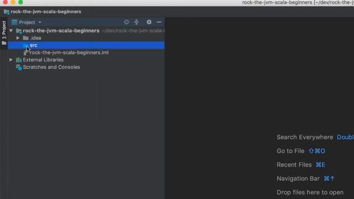Viewport: 354px width, 199px height.
Task: Hide the Project tool window
Action: (159, 22)
